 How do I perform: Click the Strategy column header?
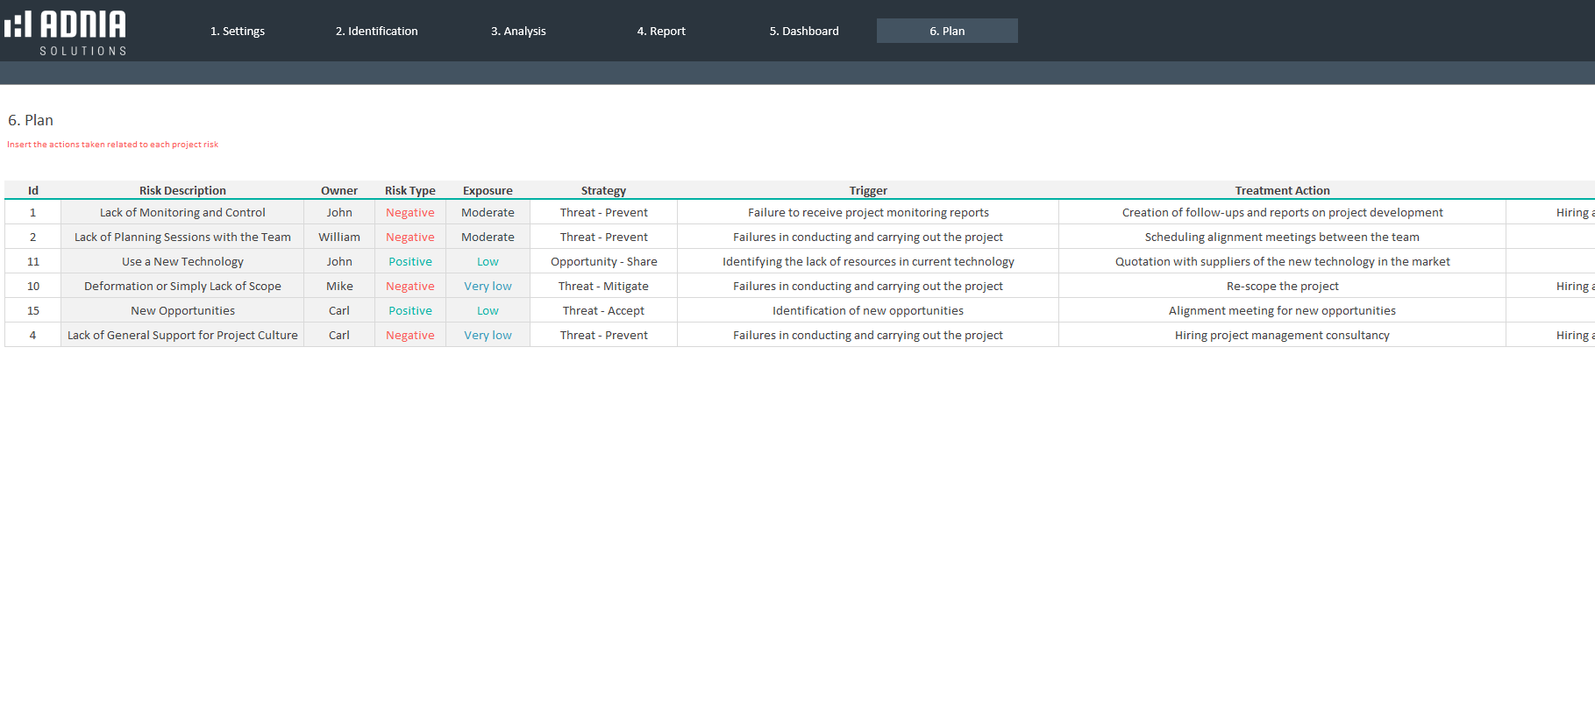[603, 190]
